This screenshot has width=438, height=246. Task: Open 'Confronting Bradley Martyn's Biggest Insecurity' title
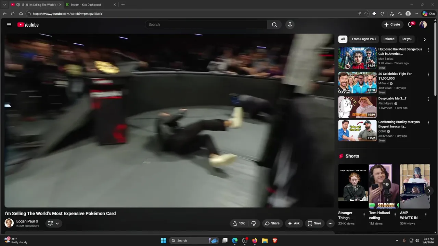[x=399, y=124]
